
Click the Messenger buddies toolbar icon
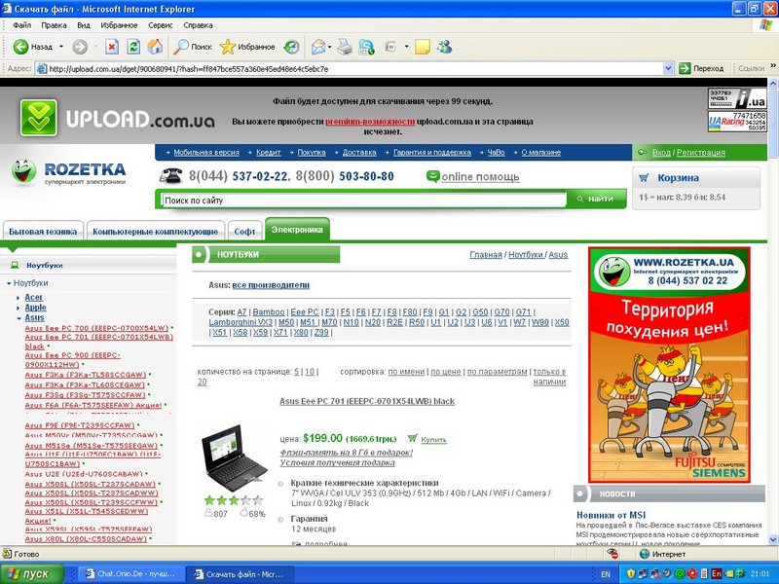coord(445,47)
